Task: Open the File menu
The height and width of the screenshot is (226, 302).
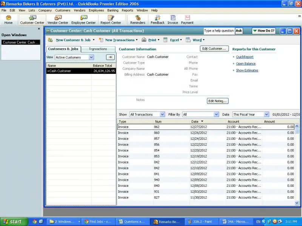Action: [x=4, y=11]
